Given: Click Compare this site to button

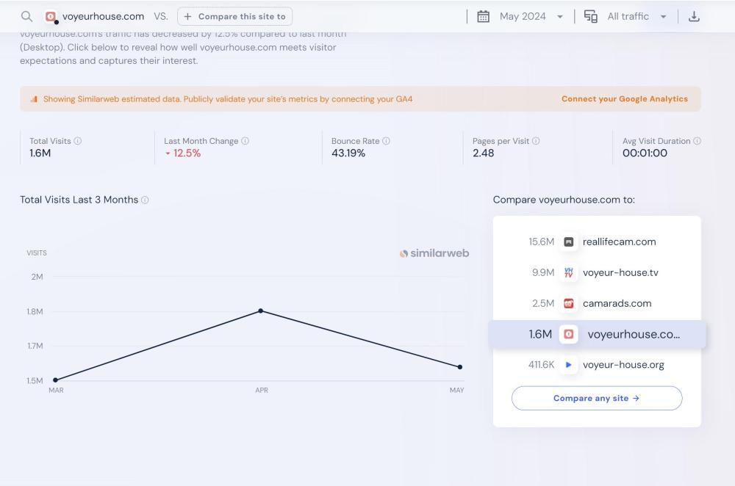Looking at the screenshot, I should 234,16.
